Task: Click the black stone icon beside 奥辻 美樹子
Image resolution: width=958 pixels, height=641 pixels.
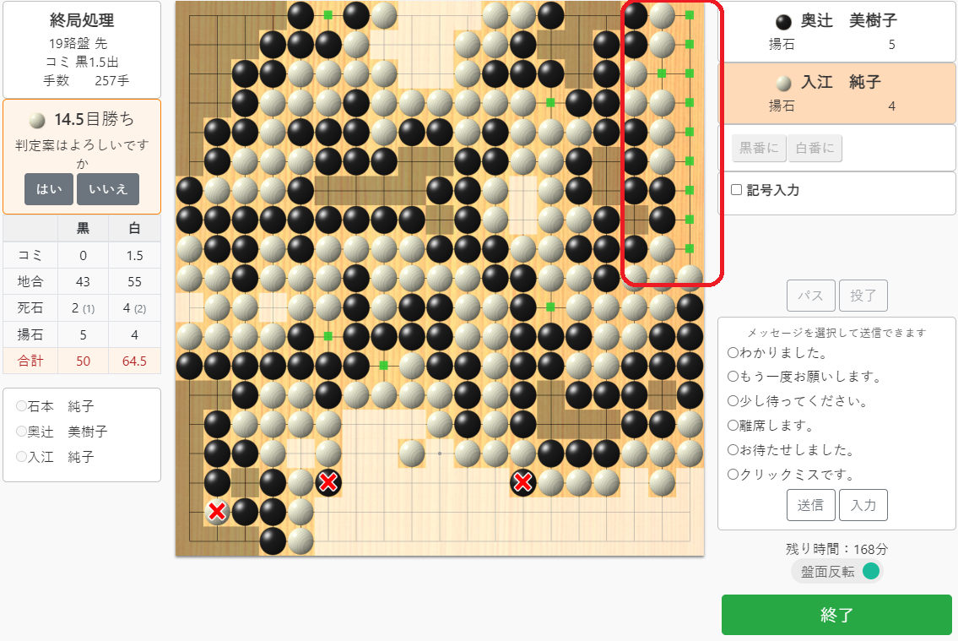Action: [x=783, y=22]
